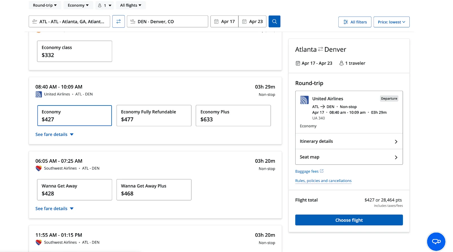The height and width of the screenshot is (252, 453).
Task: Click United logo in Round-trip summary card
Action: 304,100
